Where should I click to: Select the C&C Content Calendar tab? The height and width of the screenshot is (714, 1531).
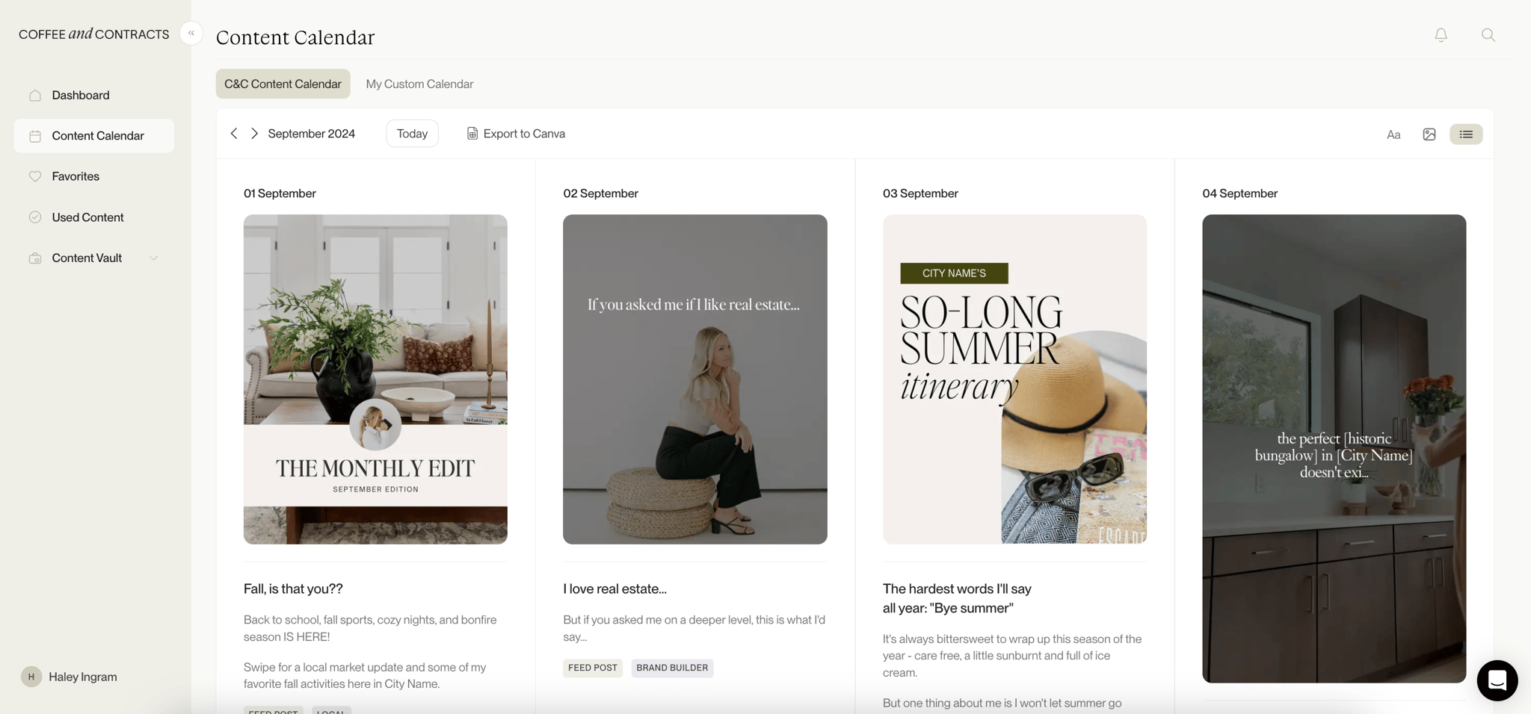coord(283,84)
